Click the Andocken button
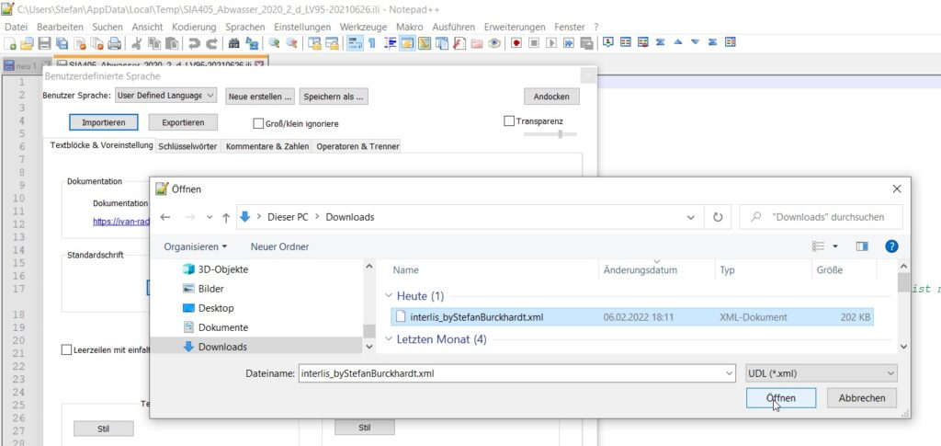Viewport: 941px width, 446px height. 551,96
